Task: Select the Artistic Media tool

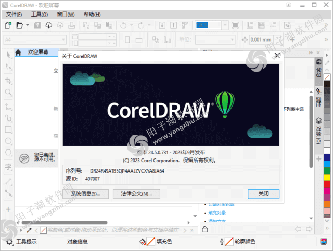Action: point(8,118)
